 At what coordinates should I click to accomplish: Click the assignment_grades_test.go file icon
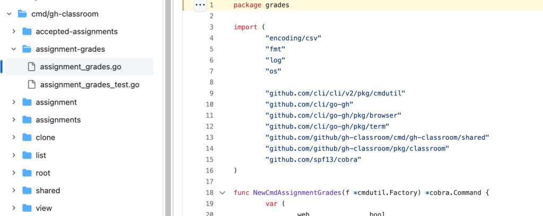coord(31,84)
